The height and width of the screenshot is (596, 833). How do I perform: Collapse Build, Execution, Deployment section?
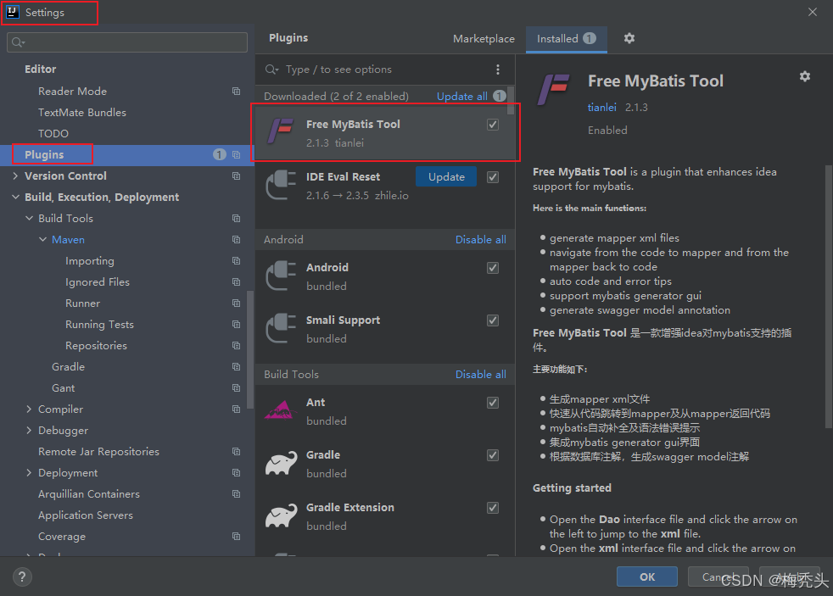[15, 197]
